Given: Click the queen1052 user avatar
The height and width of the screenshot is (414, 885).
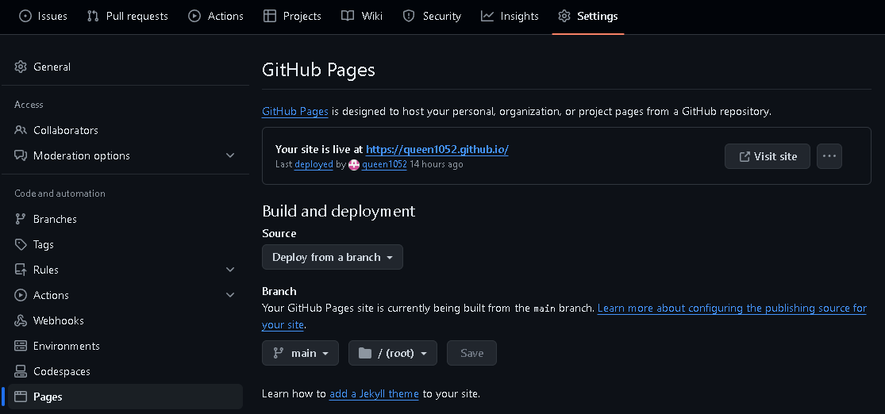Looking at the screenshot, I should (x=354, y=165).
